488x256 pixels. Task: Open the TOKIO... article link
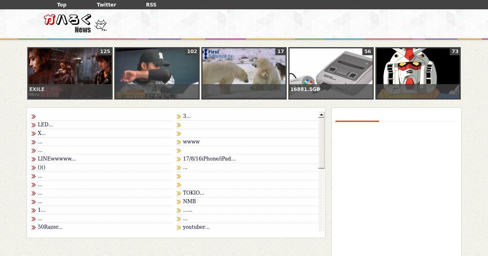pyautogui.click(x=194, y=193)
